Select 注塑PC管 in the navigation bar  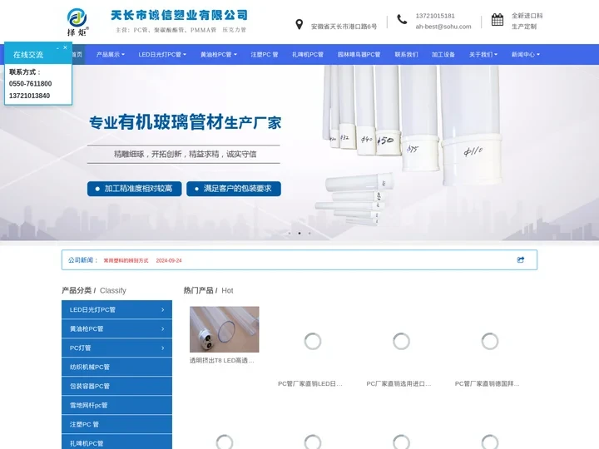265,55
